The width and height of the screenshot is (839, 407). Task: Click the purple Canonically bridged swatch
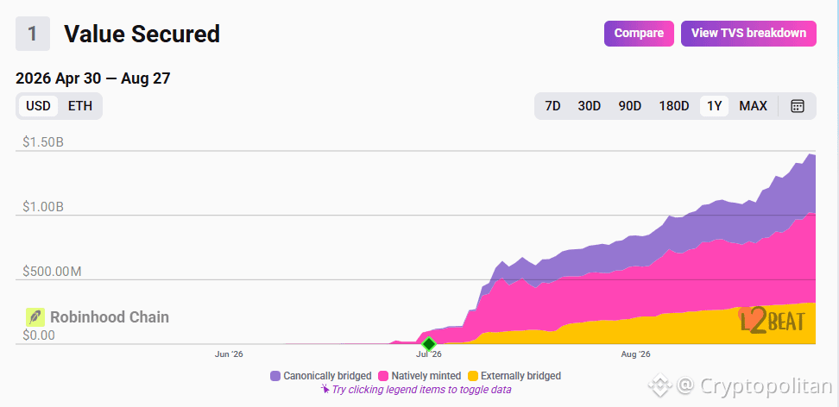pyautogui.click(x=275, y=376)
